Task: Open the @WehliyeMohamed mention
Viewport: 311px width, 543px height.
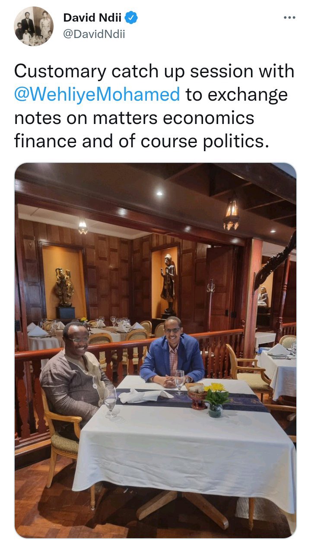Action: pyautogui.click(x=97, y=95)
